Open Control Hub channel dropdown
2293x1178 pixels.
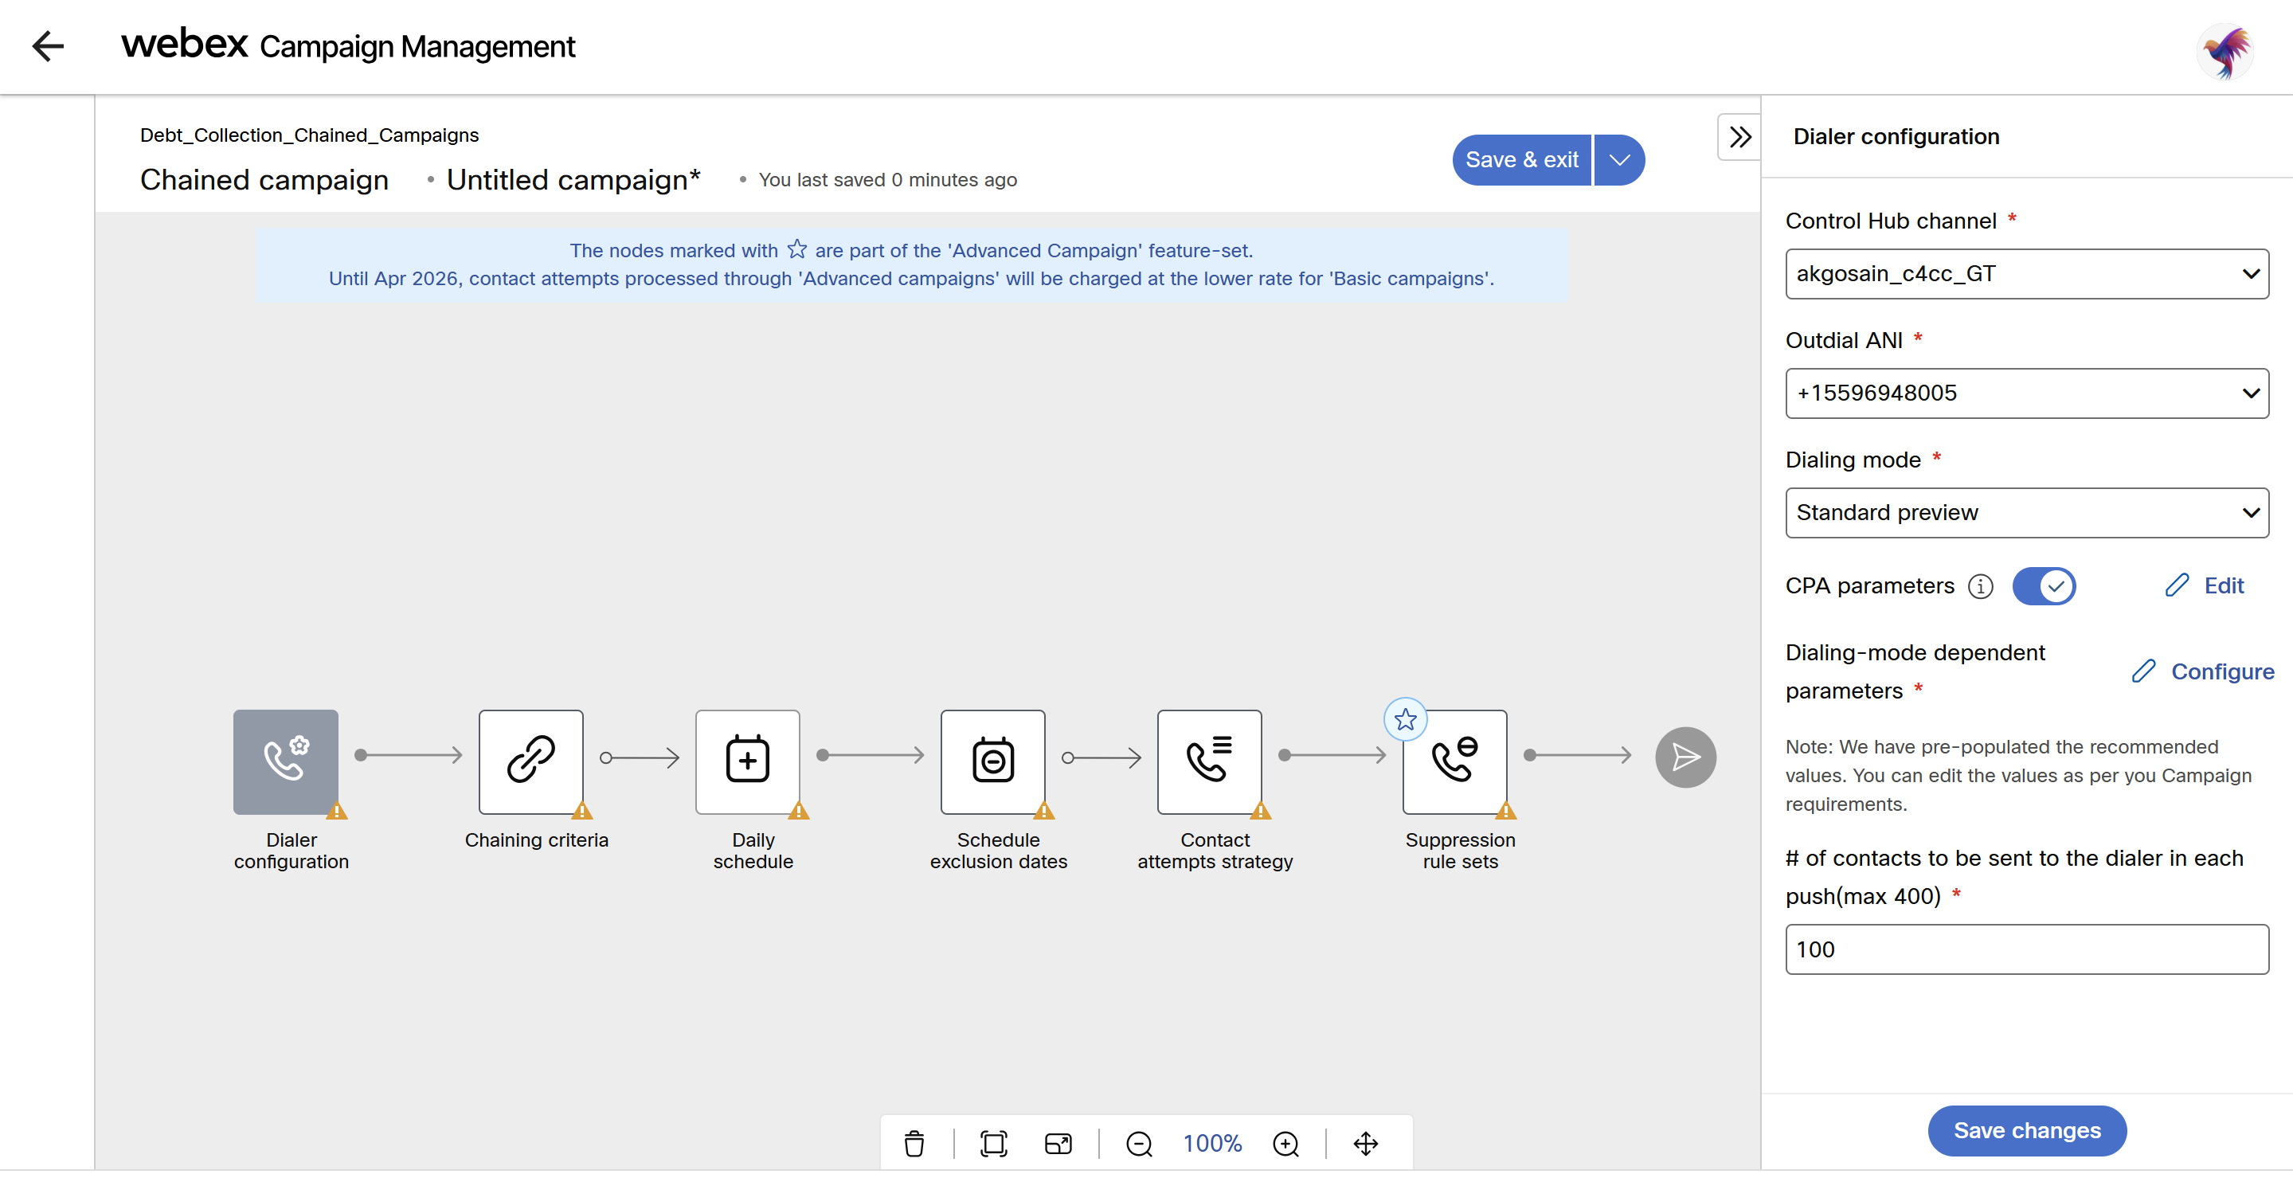(2026, 273)
